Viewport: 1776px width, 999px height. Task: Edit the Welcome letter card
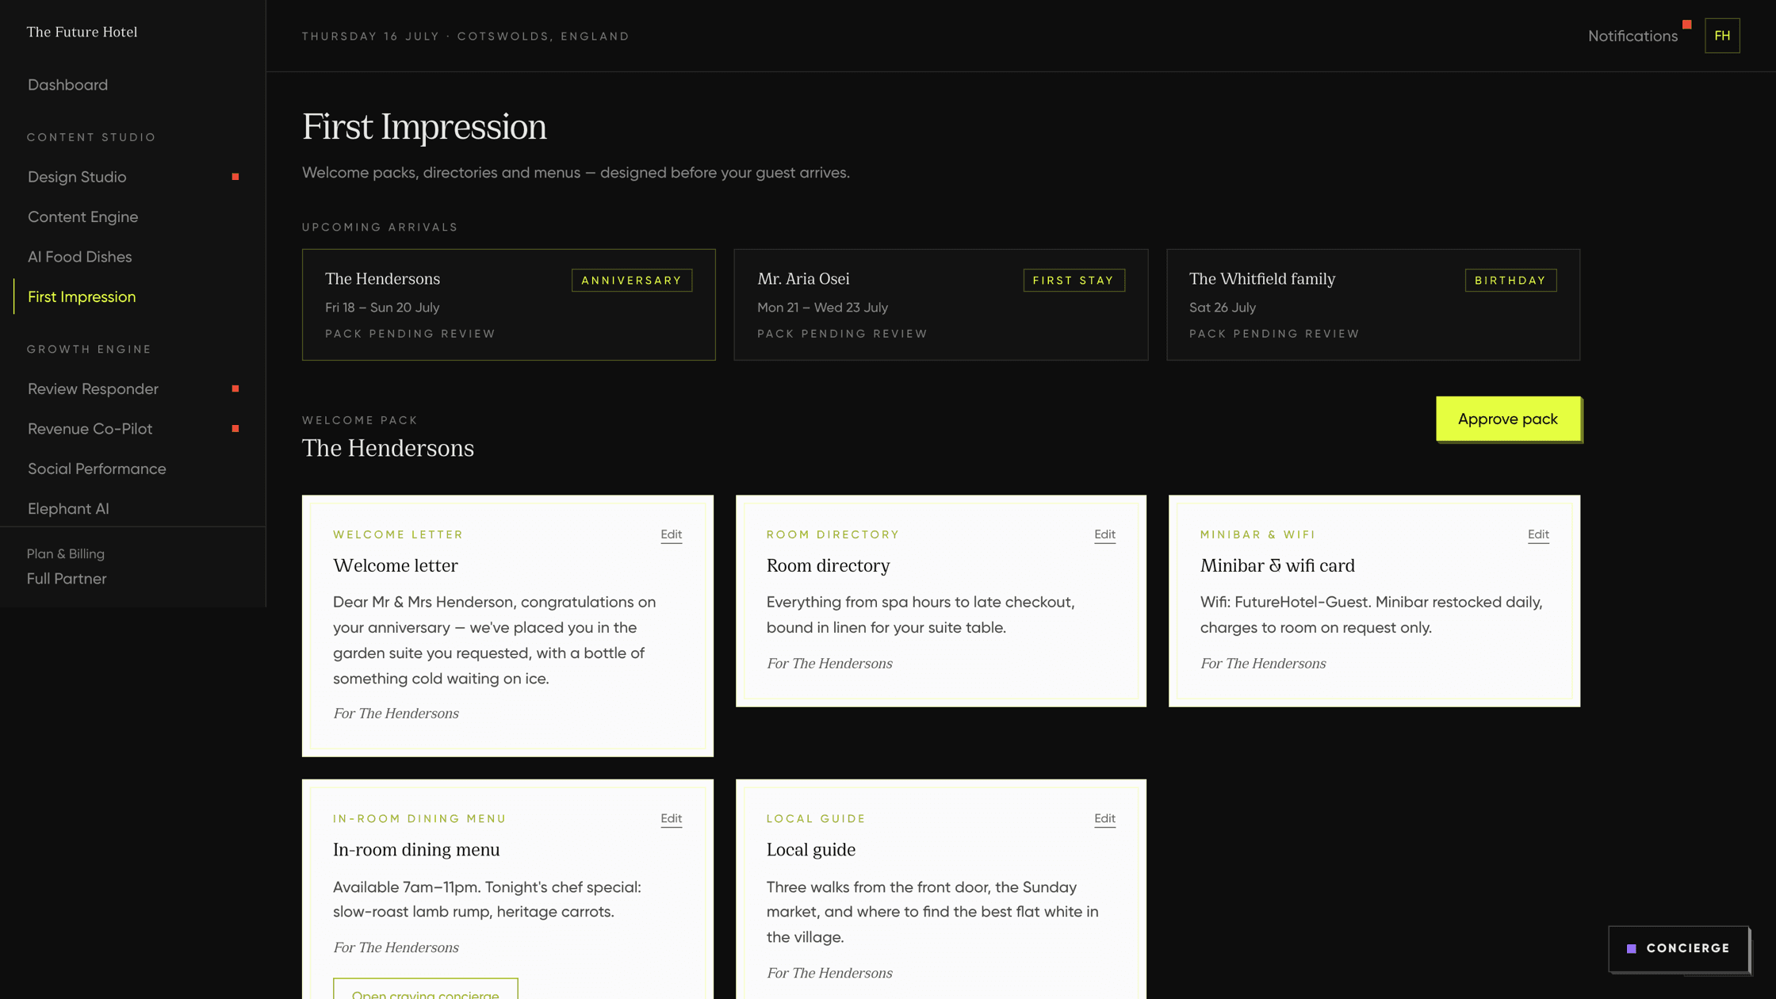pyautogui.click(x=671, y=534)
